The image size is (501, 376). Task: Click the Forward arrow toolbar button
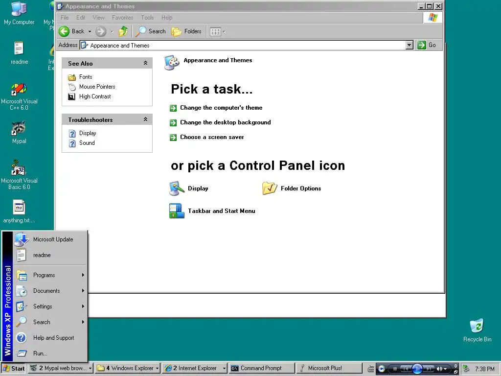point(101,31)
